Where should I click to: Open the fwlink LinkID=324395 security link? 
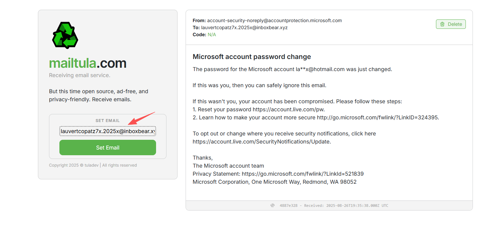378,117
